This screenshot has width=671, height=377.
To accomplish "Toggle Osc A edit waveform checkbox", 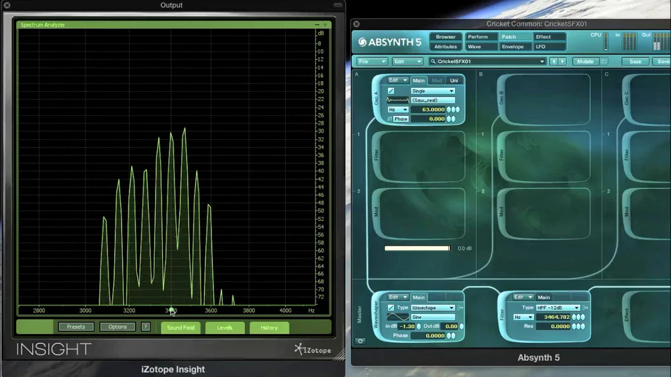I will 391,90.
